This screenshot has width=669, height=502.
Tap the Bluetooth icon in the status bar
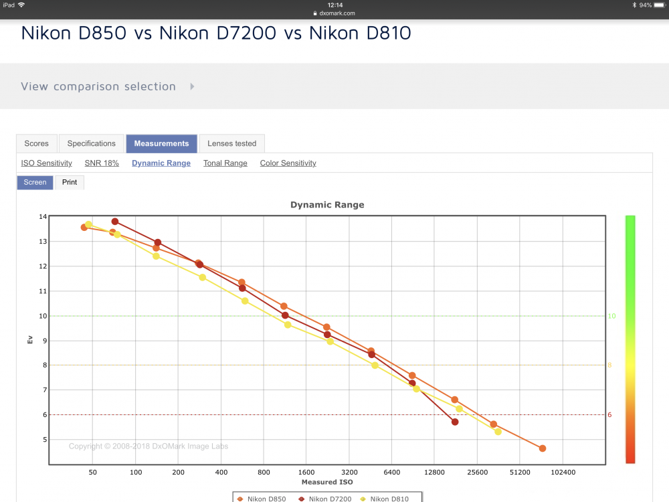click(x=634, y=5)
